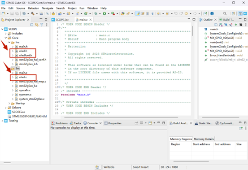Screen dimensions: 248x170
Task: Toggle Show Whitespace Characters
Action: [152, 13]
